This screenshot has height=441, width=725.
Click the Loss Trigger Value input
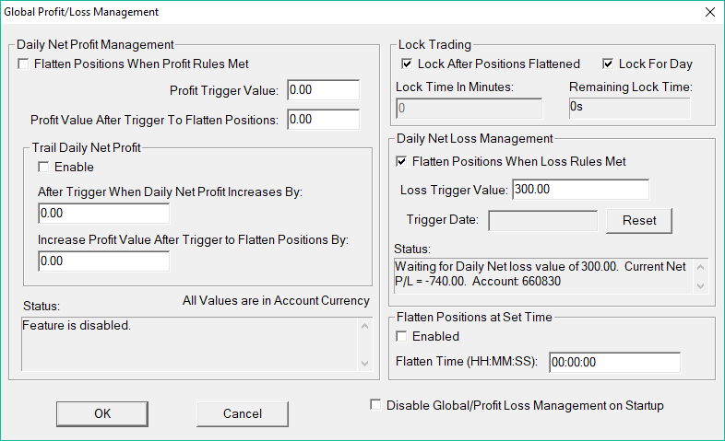tap(580, 190)
